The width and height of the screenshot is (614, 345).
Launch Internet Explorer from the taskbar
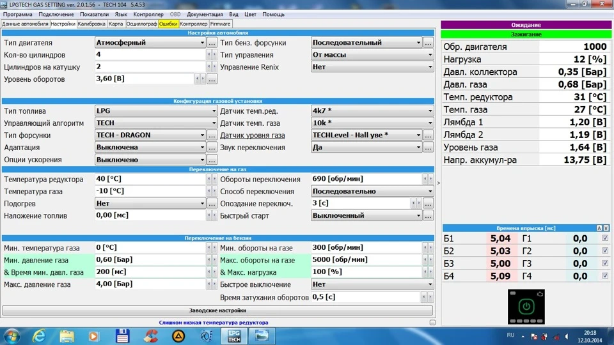click(39, 336)
